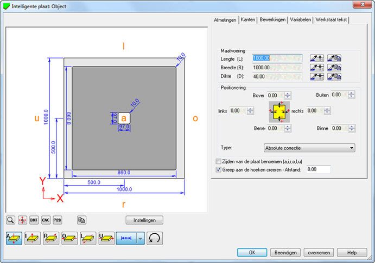Image resolution: width=375 pixels, height=263 pixels.
Task: Click the Boven value field
Action: click(x=276, y=95)
